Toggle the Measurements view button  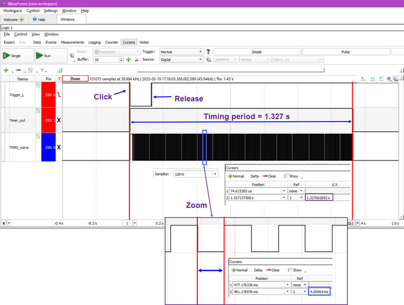72,43
